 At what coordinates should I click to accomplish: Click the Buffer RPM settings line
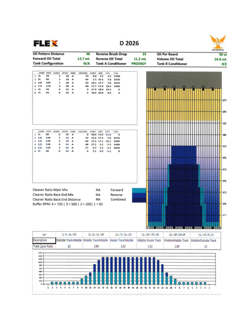coord(68,204)
